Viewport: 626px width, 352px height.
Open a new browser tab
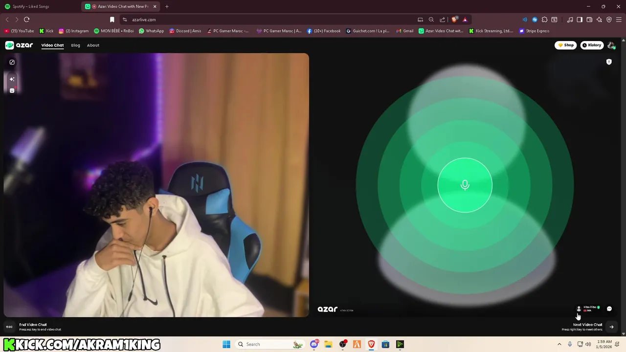[x=167, y=6]
